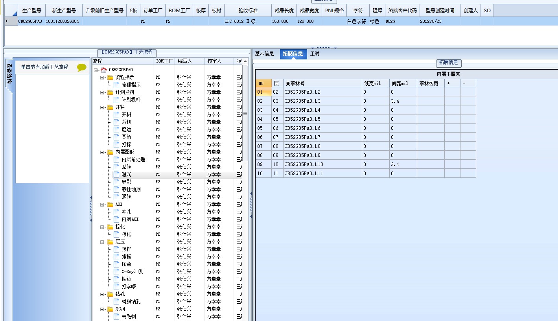558x321 pixels.
Task: Click NO cell 01 in the dry film table
Action: [x=263, y=92]
